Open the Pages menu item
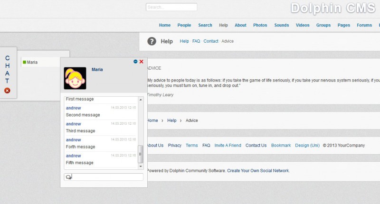This screenshot has width=380, height=204. [x=343, y=25]
